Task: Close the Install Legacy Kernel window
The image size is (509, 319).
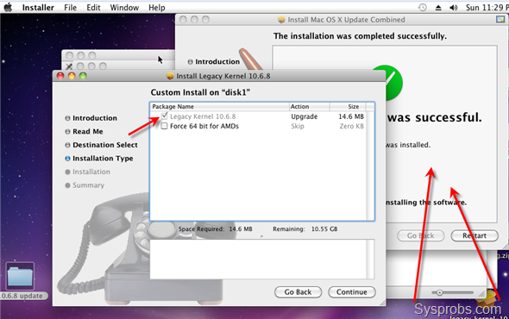Action: [60, 76]
